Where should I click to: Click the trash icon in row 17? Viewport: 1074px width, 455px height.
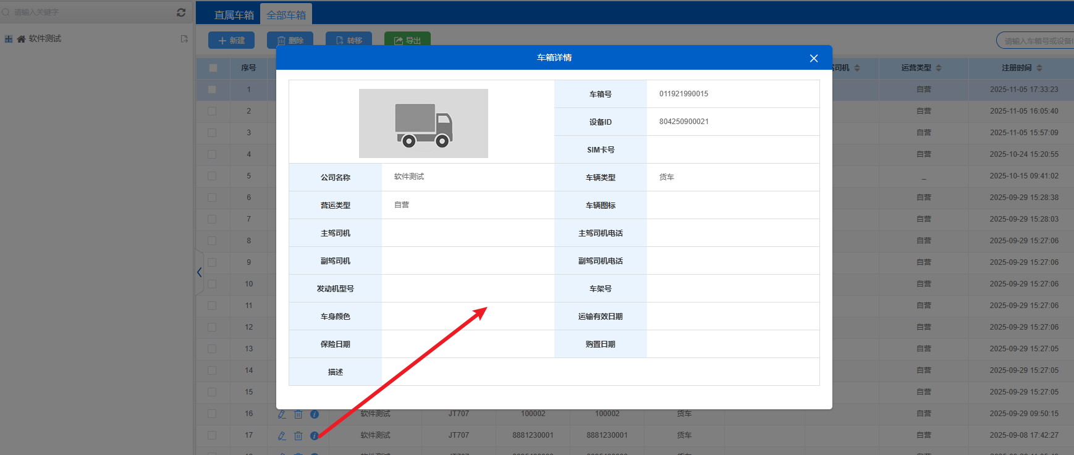[x=298, y=436]
